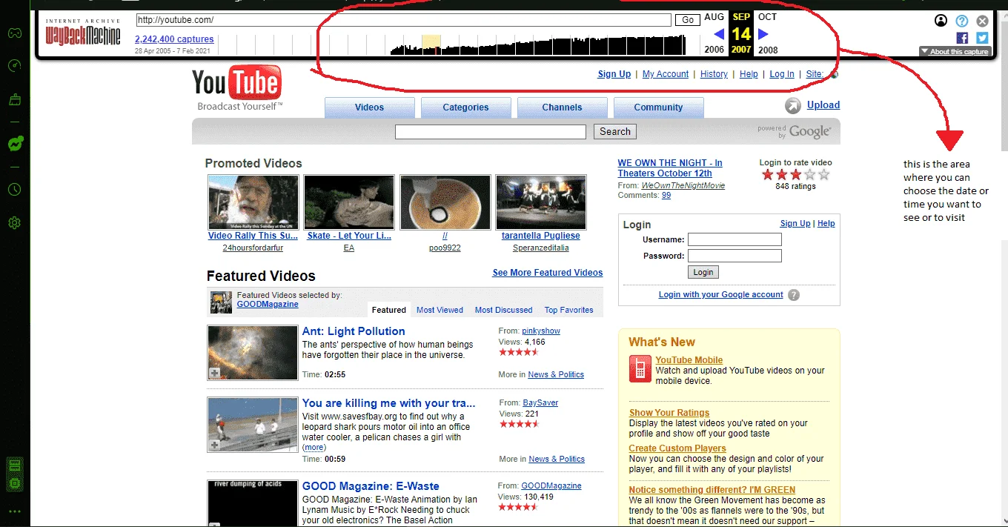Open the WE OWN THE NIGHT video link

click(670, 168)
